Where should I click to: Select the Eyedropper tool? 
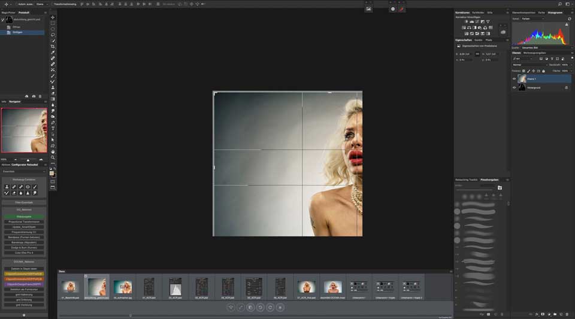pos(53,53)
